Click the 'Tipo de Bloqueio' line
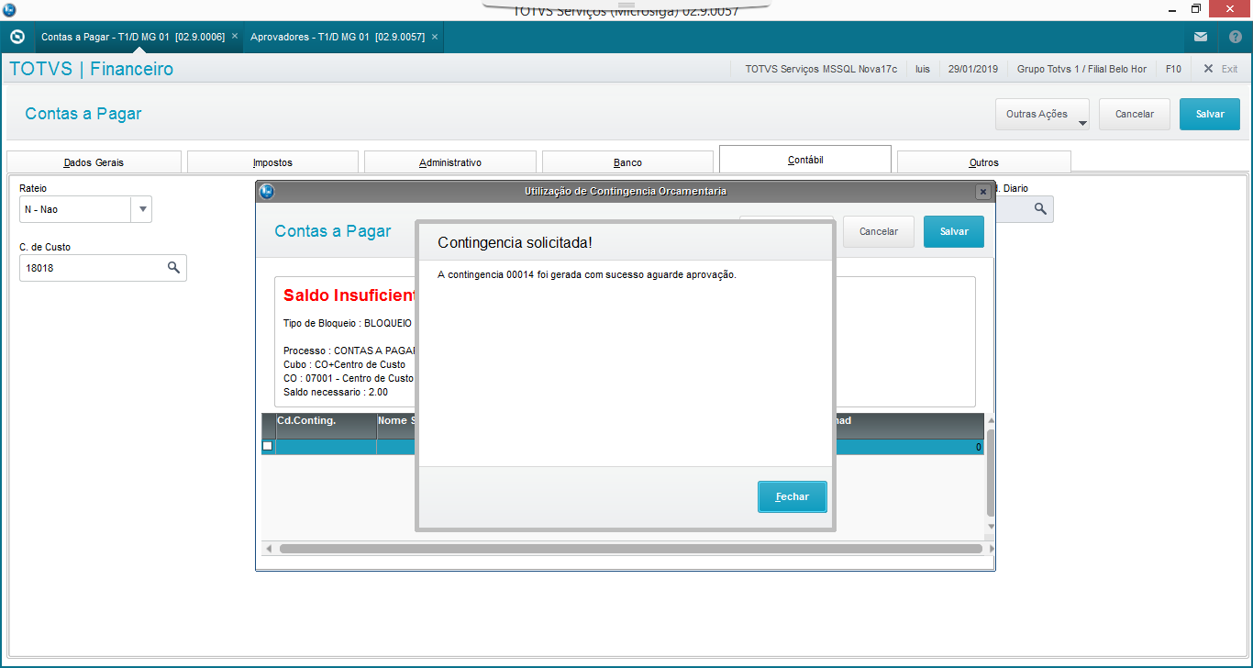The image size is (1253, 668). coord(348,324)
